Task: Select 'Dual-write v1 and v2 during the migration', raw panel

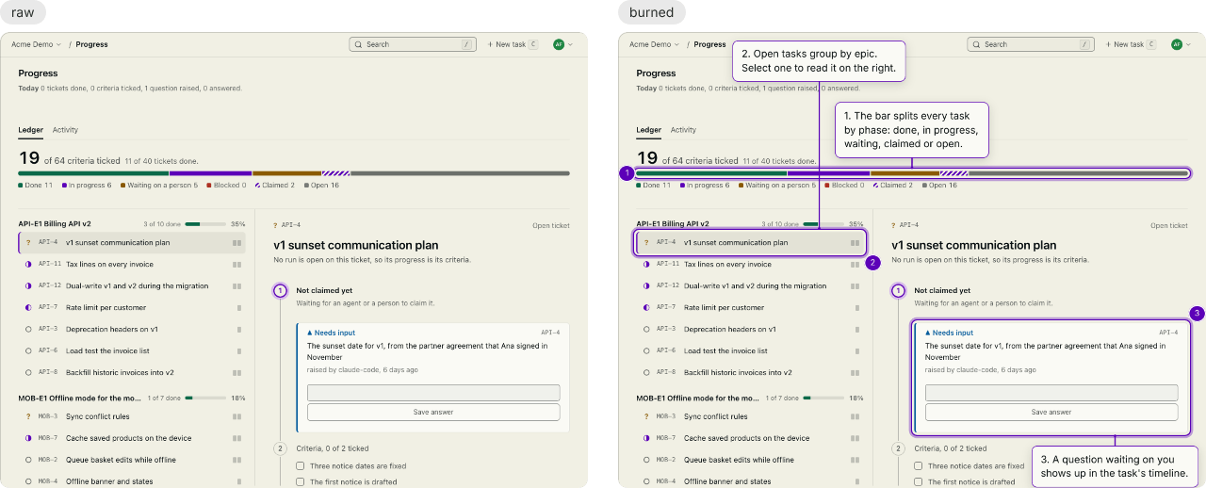Action: (132, 285)
